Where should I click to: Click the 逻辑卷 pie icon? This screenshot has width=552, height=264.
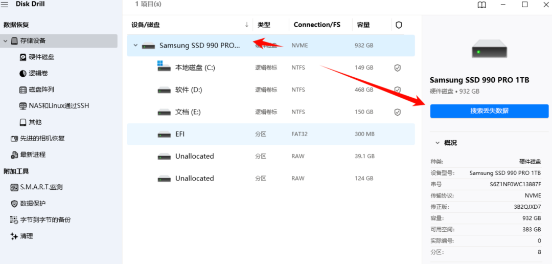tap(23, 73)
